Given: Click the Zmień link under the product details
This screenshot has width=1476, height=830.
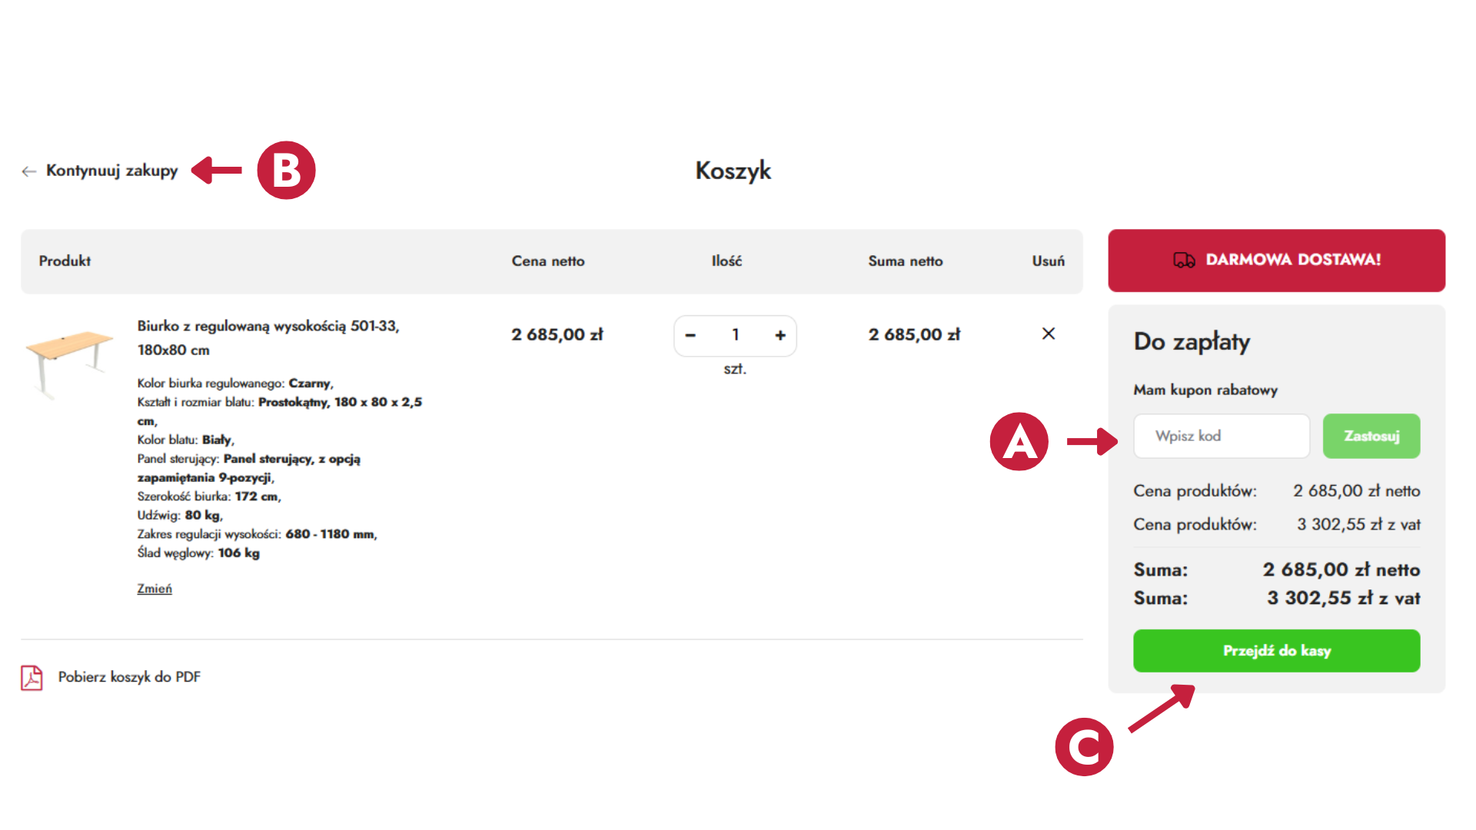Looking at the screenshot, I should point(155,589).
